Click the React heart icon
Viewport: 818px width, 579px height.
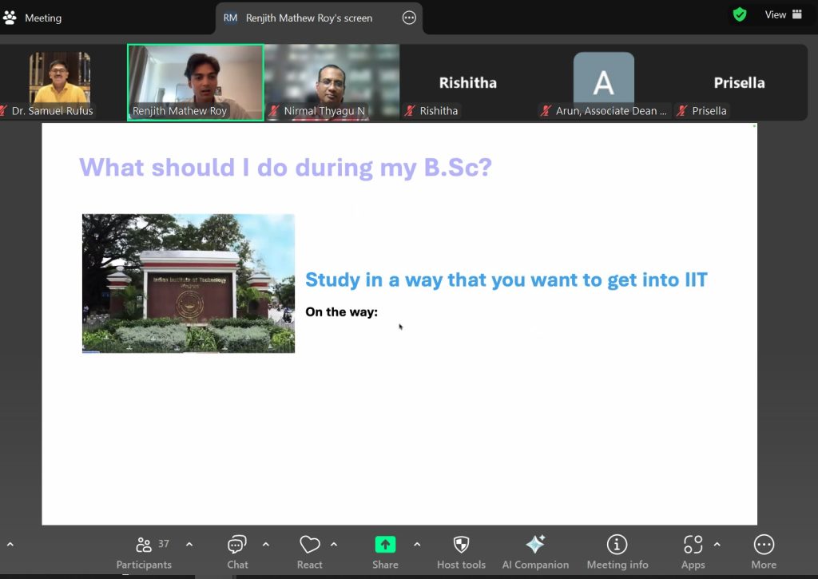point(309,552)
